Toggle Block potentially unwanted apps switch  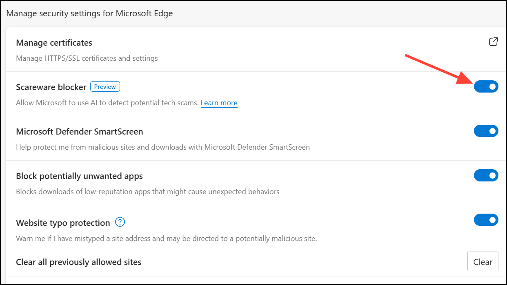(x=486, y=175)
